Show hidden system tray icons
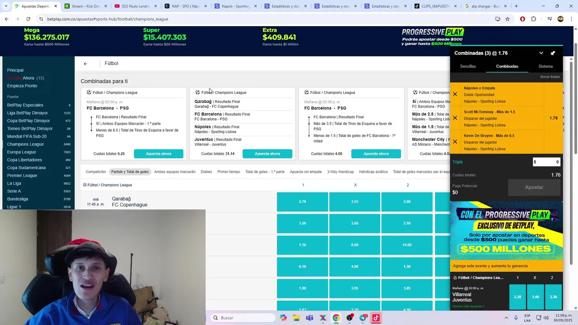This screenshot has height=325, width=578. (x=506, y=318)
